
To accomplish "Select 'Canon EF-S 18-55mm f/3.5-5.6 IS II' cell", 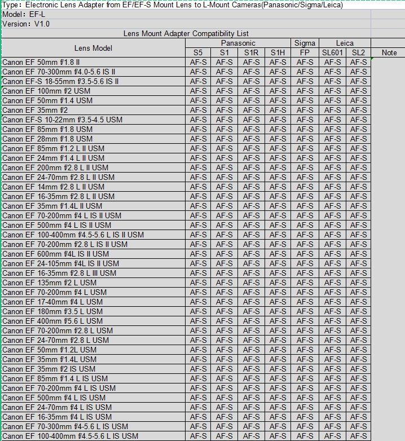I will 94,81.
